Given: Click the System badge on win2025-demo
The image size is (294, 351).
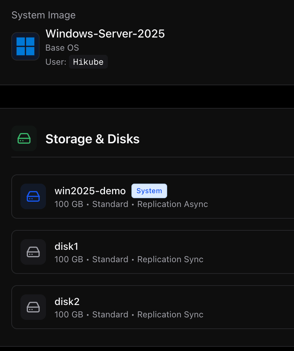Looking at the screenshot, I should 149,191.
